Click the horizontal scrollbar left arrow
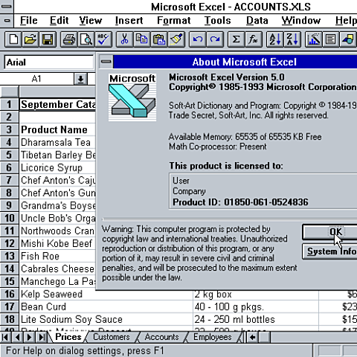This screenshot has height=357, width=357. pyautogui.click(x=253, y=337)
